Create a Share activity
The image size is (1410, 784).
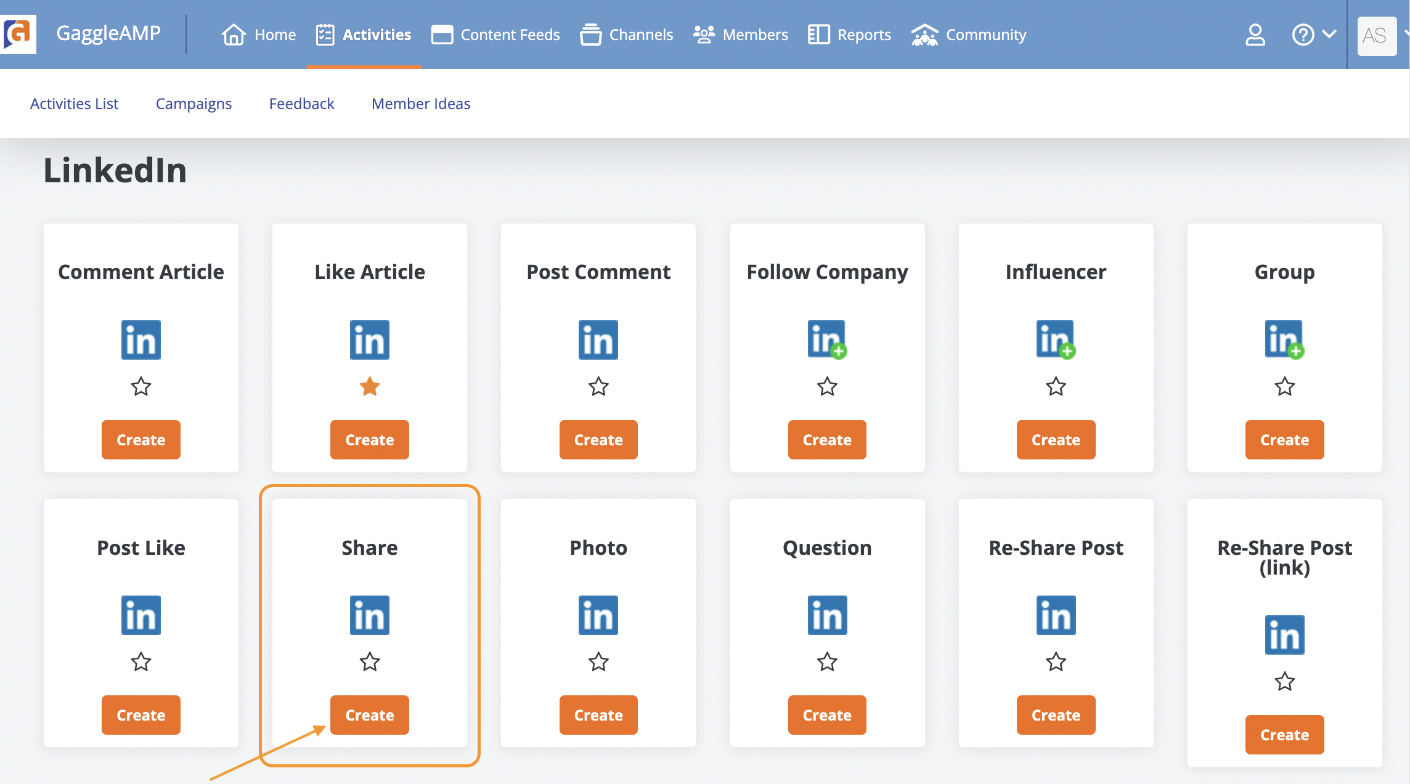[370, 715]
